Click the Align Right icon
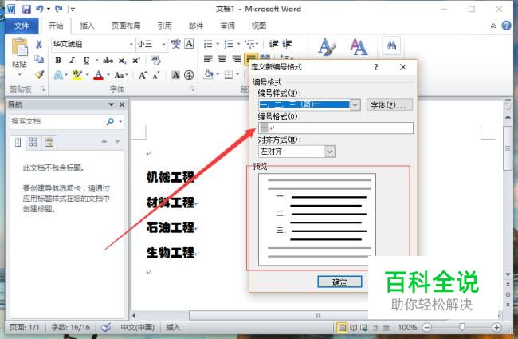The image size is (518, 339). pyautogui.click(x=236, y=59)
